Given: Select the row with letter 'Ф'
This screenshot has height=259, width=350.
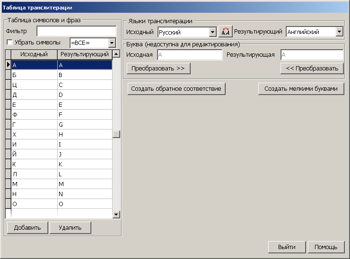Looking at the screenshot, I should [x=33, y=114].
